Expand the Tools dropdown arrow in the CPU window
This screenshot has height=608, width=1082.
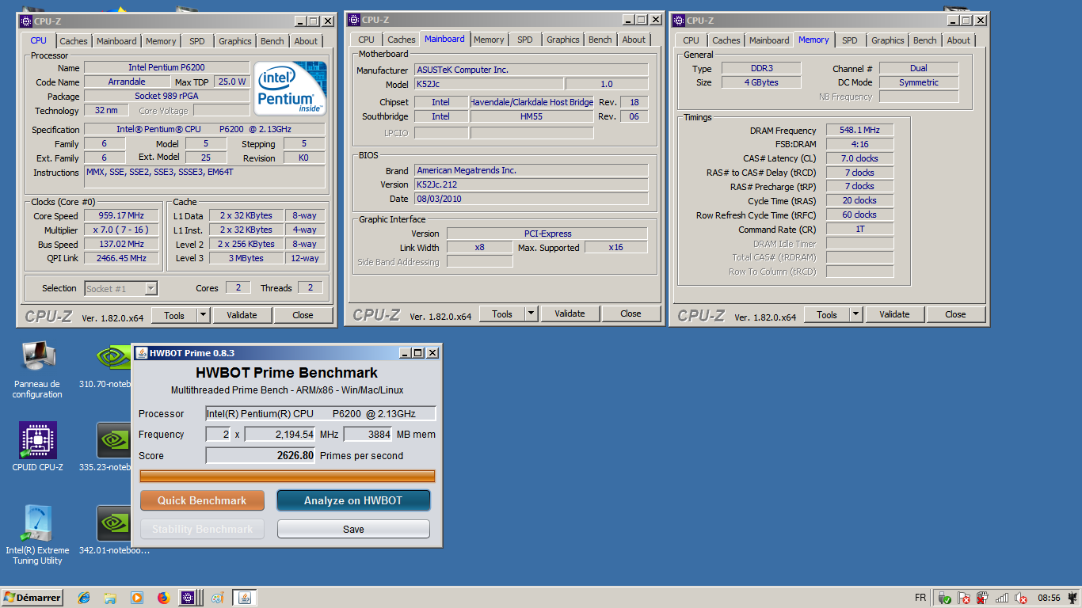point(204,315)
